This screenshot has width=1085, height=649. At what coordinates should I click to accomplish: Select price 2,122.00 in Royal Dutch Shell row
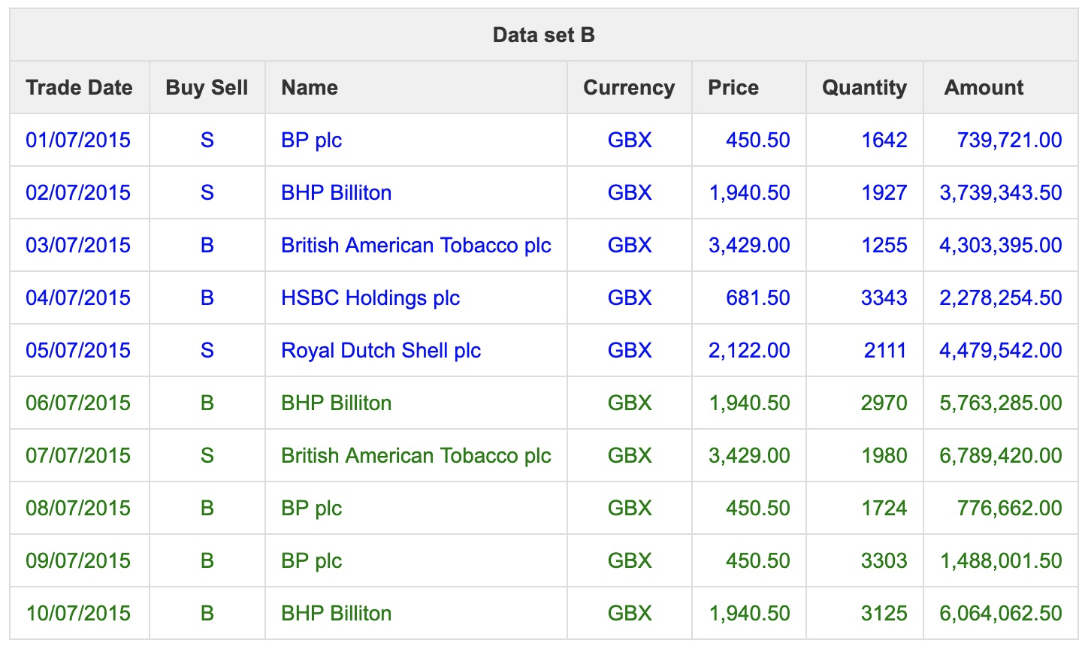coord(749,351)
